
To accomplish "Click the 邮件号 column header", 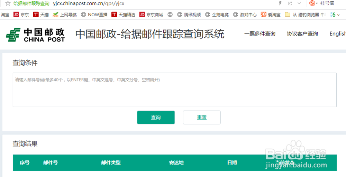I will 51,163.
